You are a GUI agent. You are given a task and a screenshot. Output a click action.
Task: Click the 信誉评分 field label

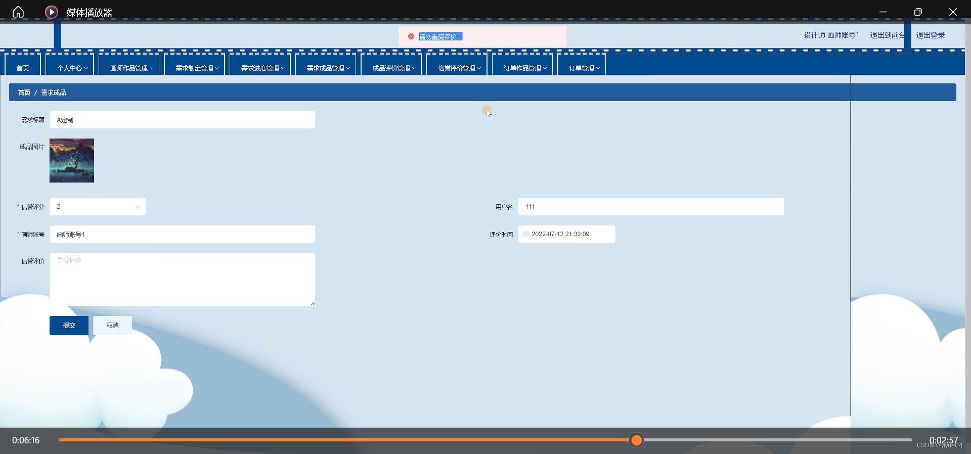coord(33,207)
